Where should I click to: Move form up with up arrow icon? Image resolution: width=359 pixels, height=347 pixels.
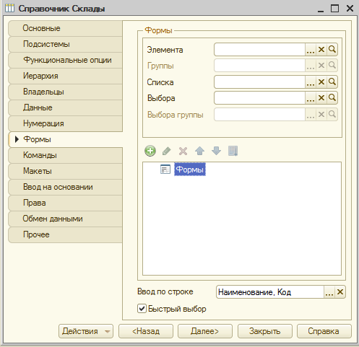point(199,151)
